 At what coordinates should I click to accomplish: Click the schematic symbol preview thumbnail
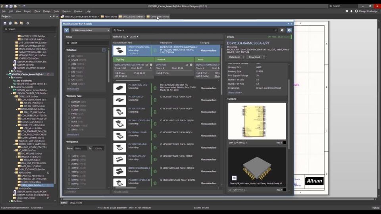point(257,121)
